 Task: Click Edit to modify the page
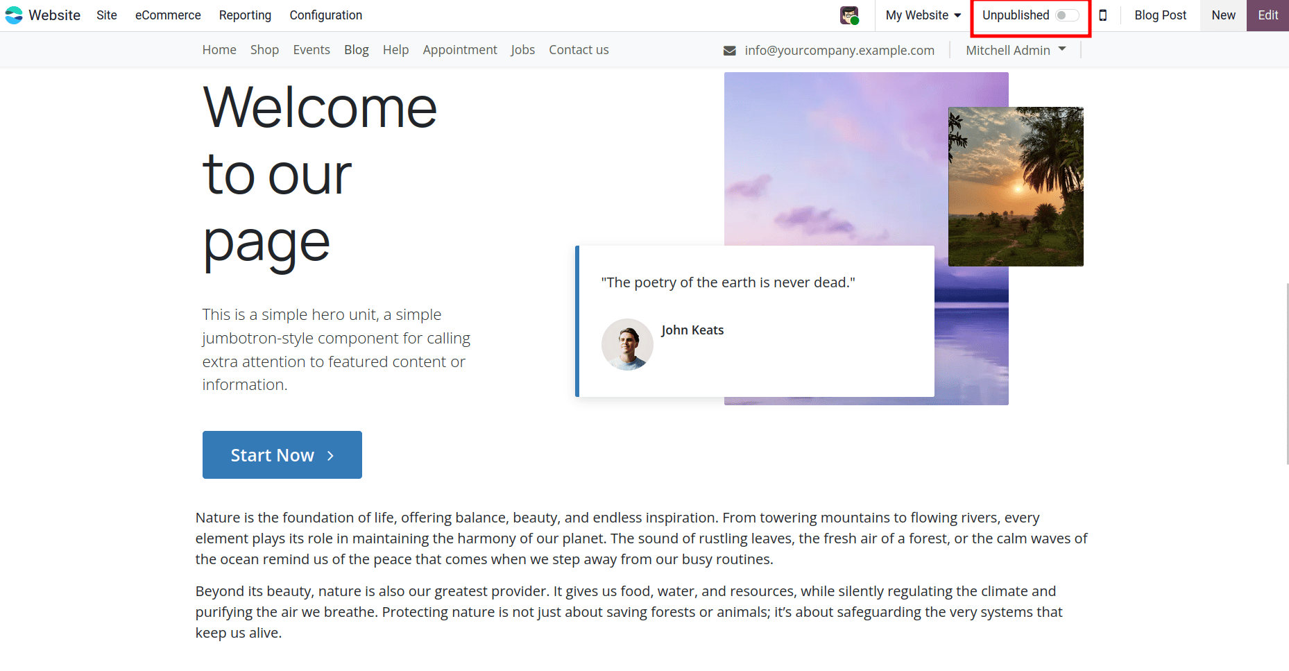click(1267, 15)
